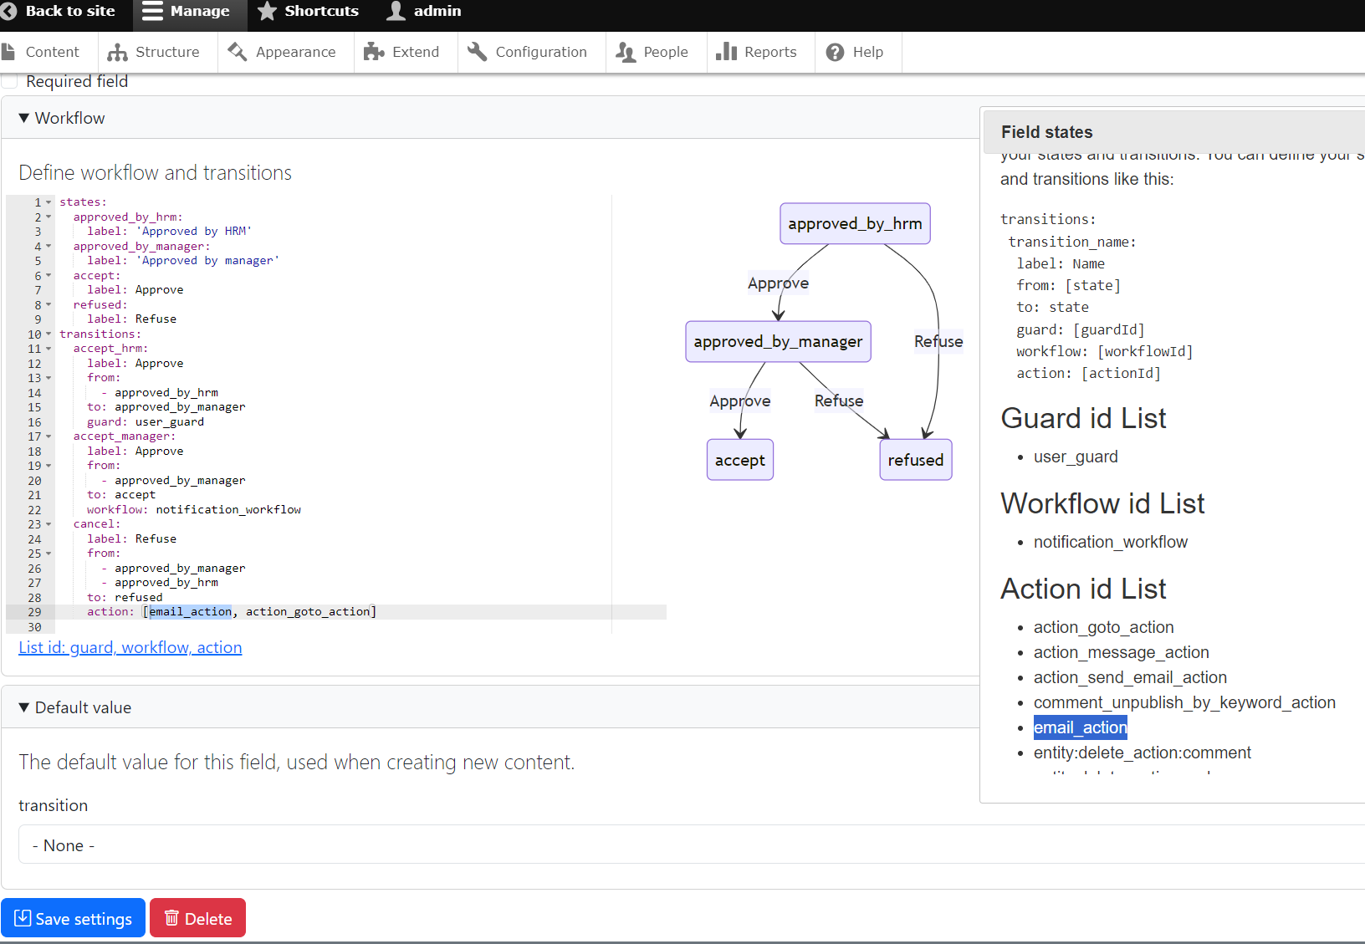Screen dimensions: 1365x944
Task: Fold the transitions block on line 10
Action: click(48, 333)
